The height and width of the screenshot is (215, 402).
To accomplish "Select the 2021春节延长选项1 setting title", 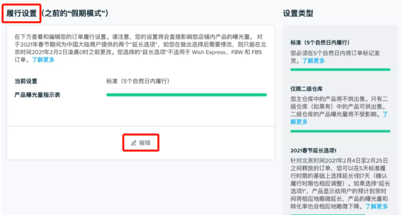I will tap(313, 150).
